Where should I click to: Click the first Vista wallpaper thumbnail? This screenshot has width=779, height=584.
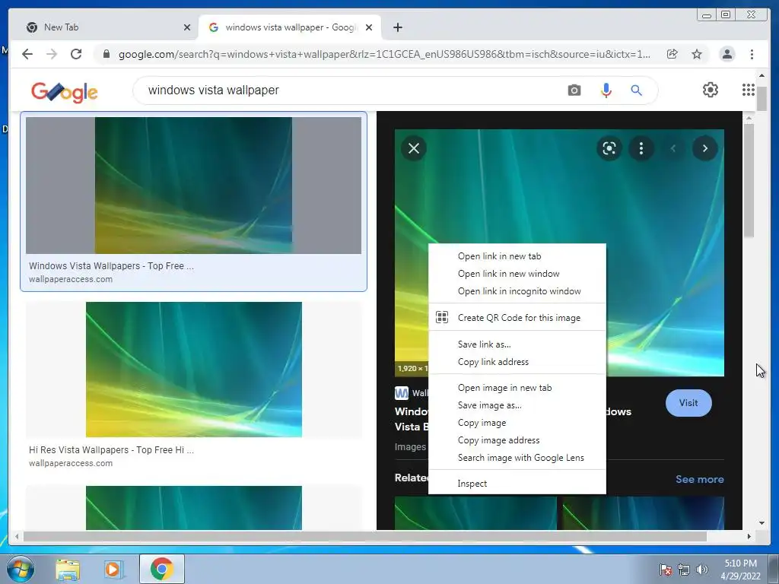(x=193, y=186)
